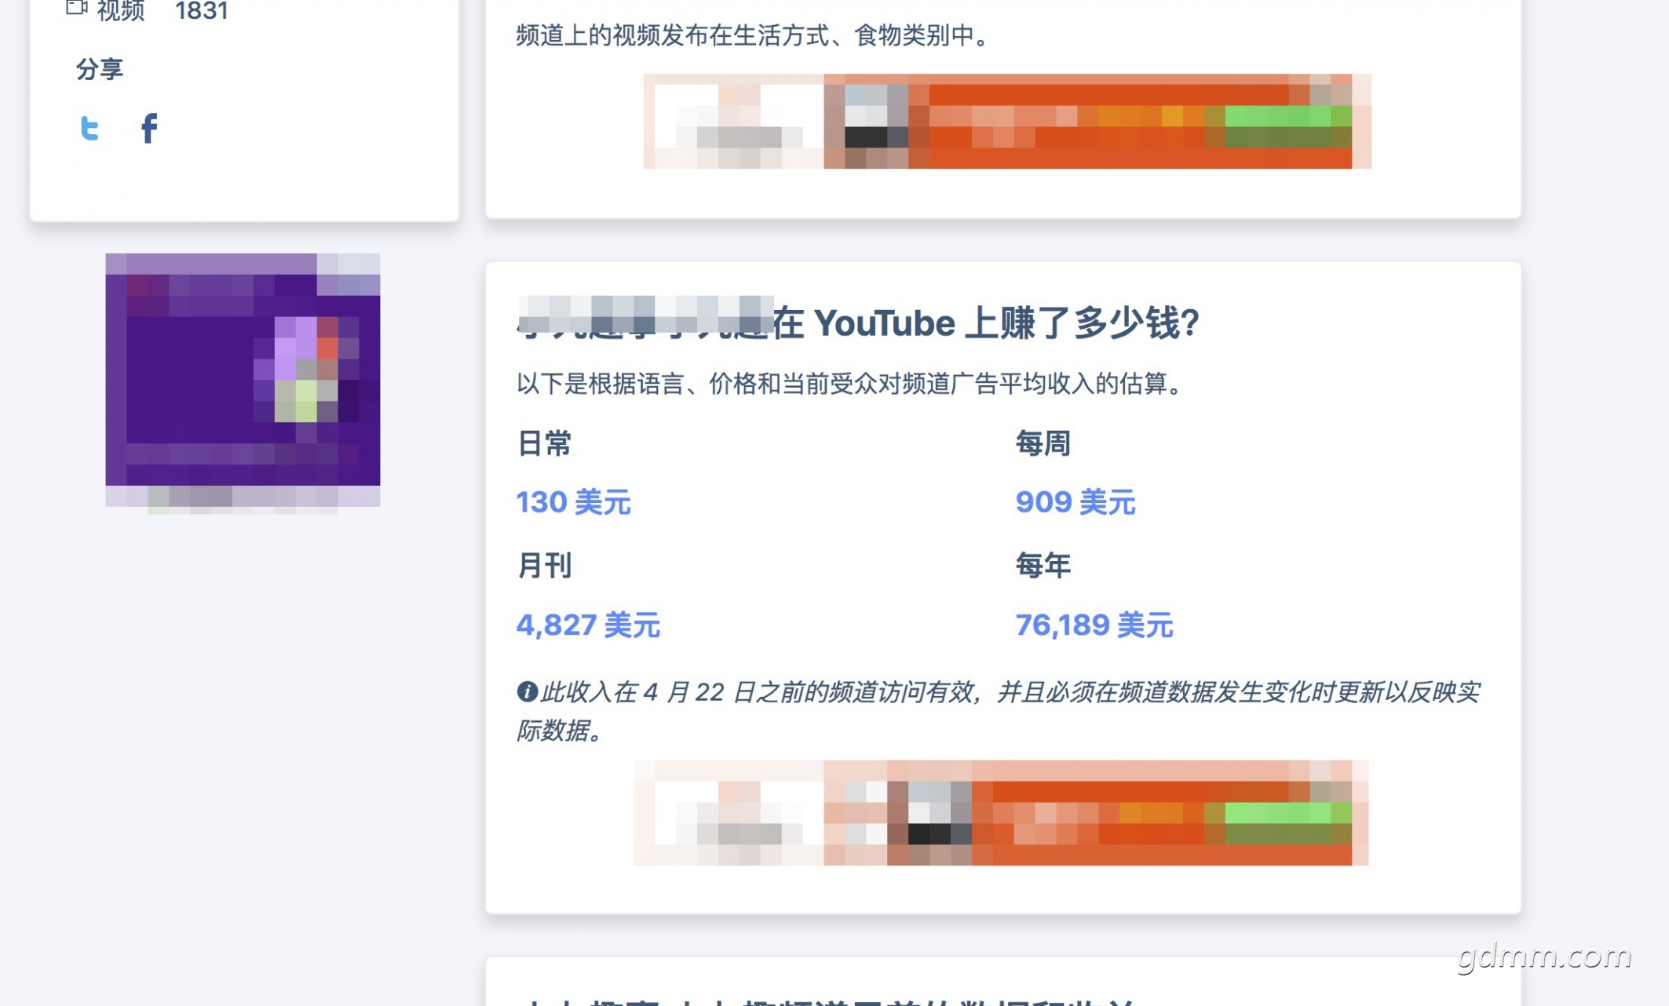Click the 分享 heading
The height and width of the screenshot is (1006, 1669).
point(100,69)
